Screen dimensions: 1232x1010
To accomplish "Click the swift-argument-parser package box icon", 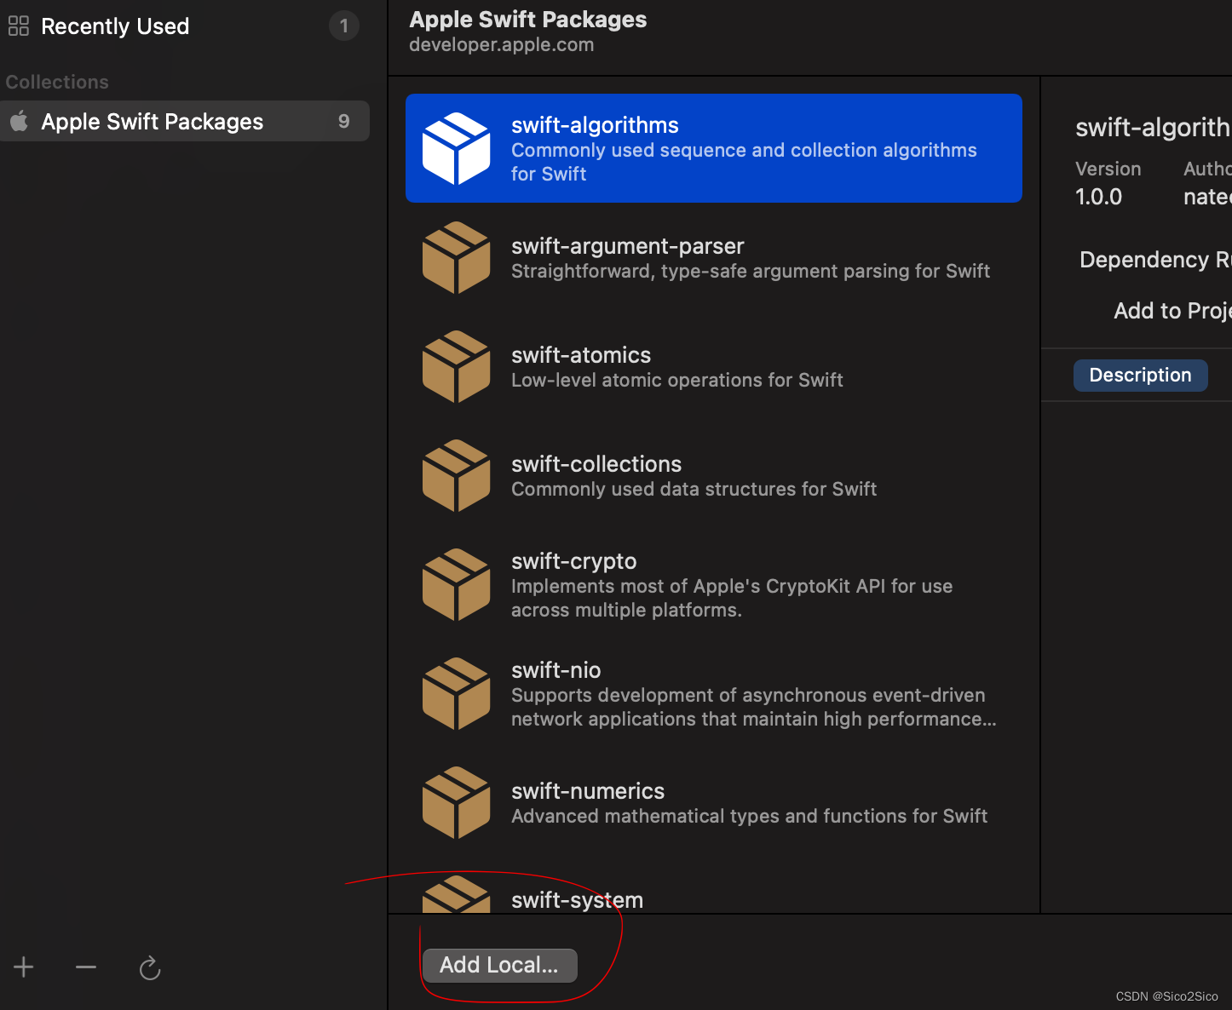I will 457,257.
